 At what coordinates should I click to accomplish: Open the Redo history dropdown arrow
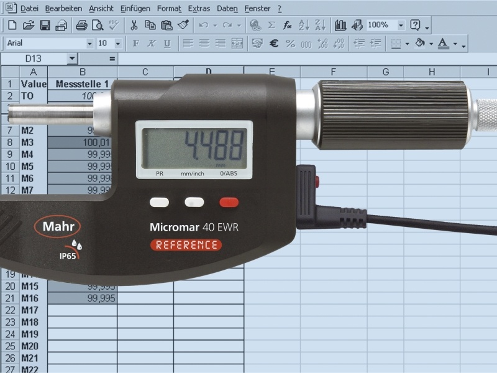239,25
